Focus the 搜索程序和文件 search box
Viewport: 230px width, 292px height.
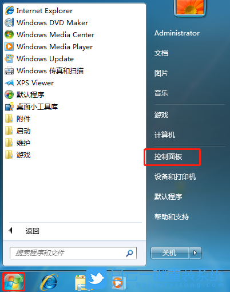click(73, 253)
